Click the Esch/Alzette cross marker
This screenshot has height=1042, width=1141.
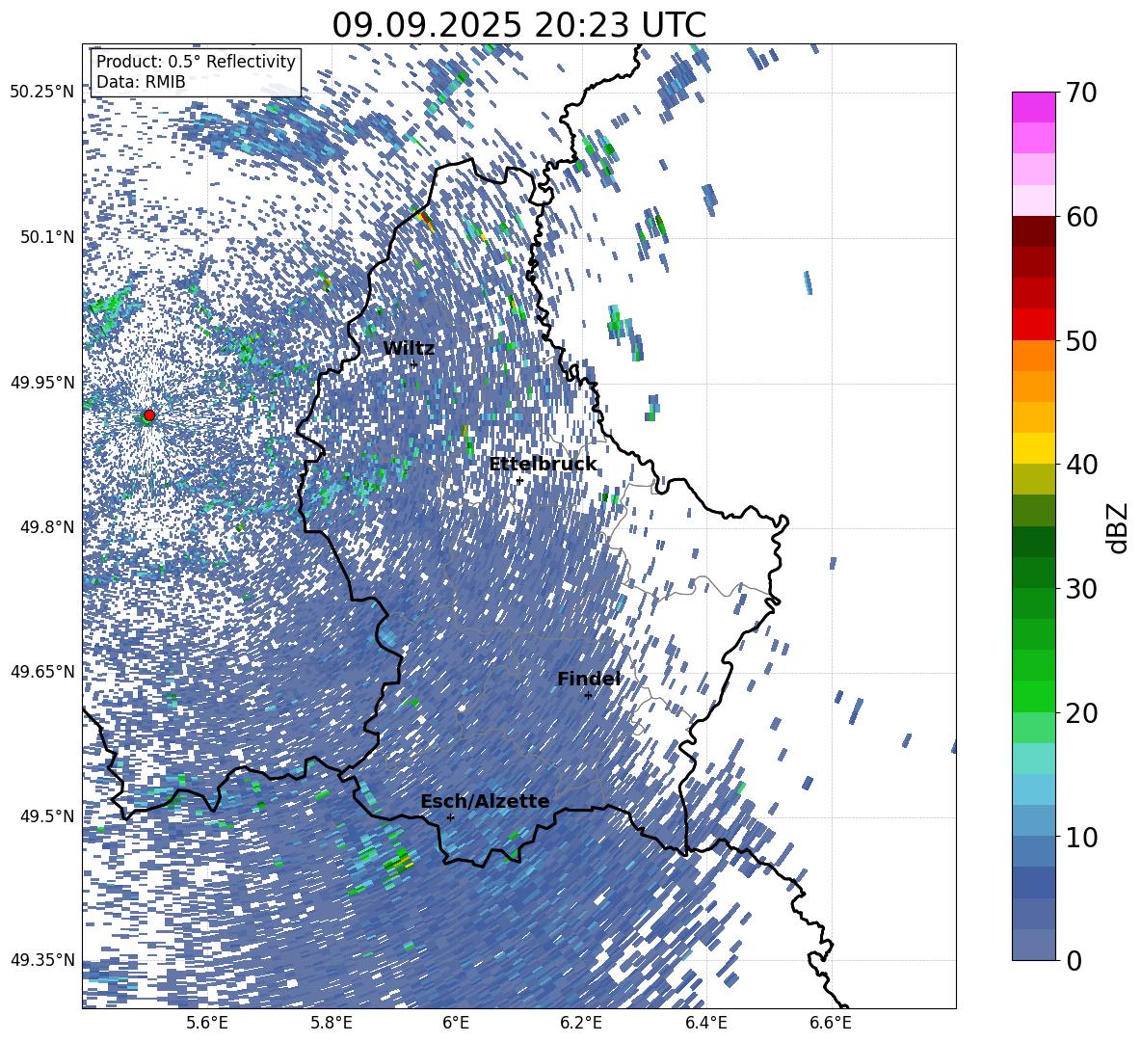(x=450, y=817)
